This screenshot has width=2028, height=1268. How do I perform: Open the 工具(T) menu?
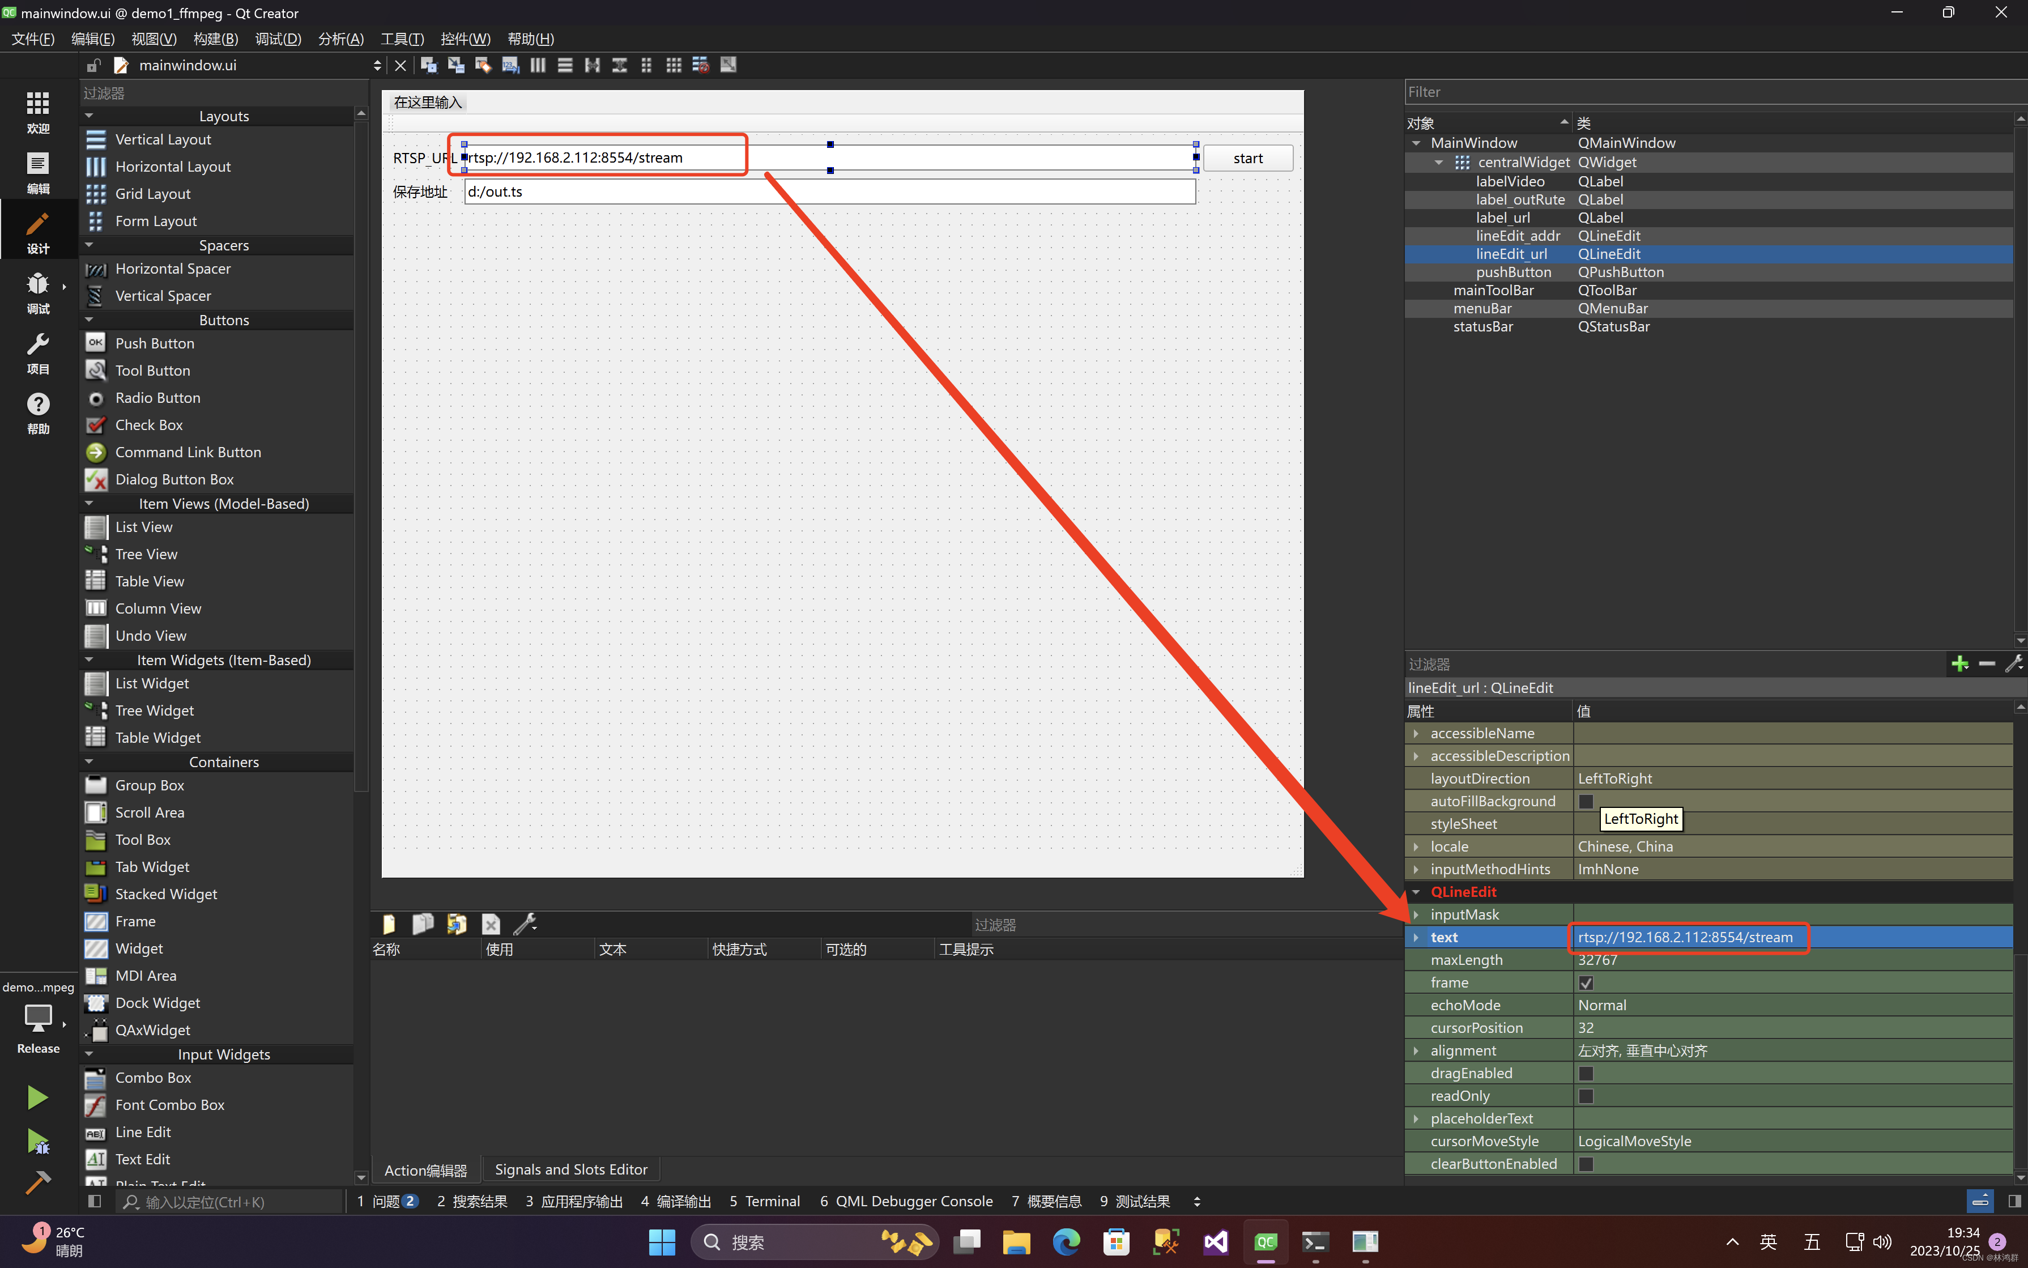[x=402, y=39]
